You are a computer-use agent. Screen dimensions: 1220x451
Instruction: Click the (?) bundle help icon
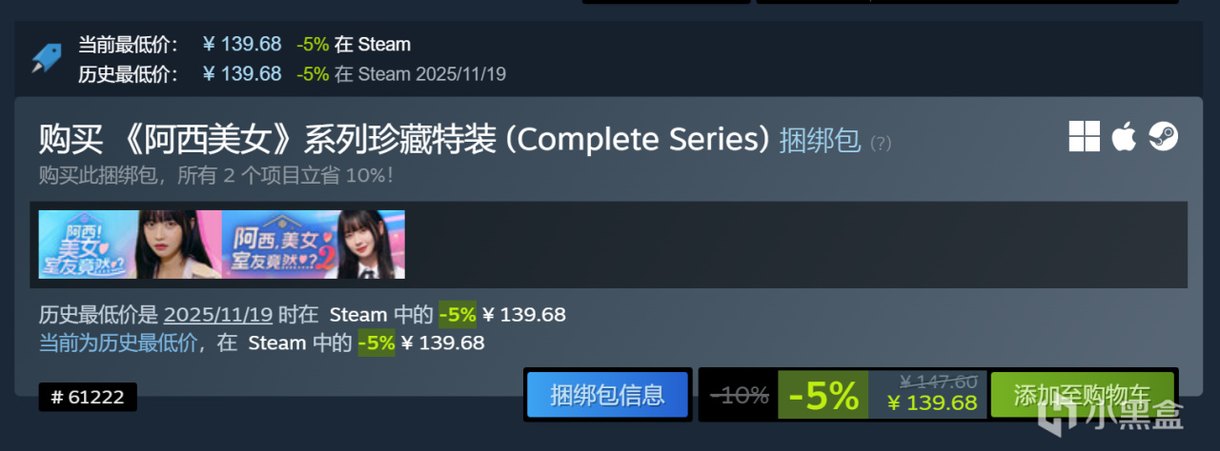pyautogui.click(x=881, y=144)
